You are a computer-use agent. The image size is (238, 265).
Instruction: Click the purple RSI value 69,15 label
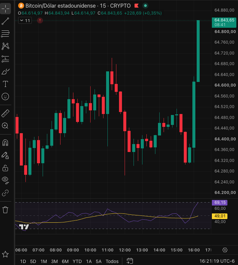(220, 203)
